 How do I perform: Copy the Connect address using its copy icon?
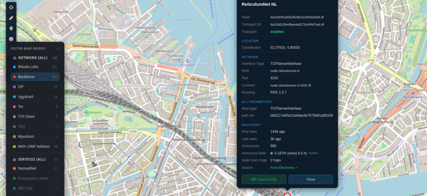(310, 85)
